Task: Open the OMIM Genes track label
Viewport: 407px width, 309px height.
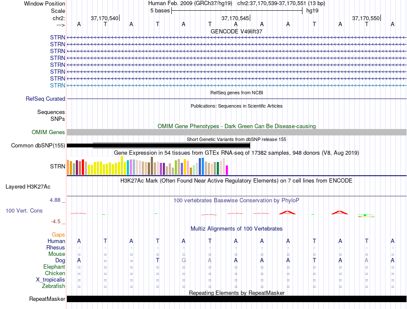Action: 48,132
